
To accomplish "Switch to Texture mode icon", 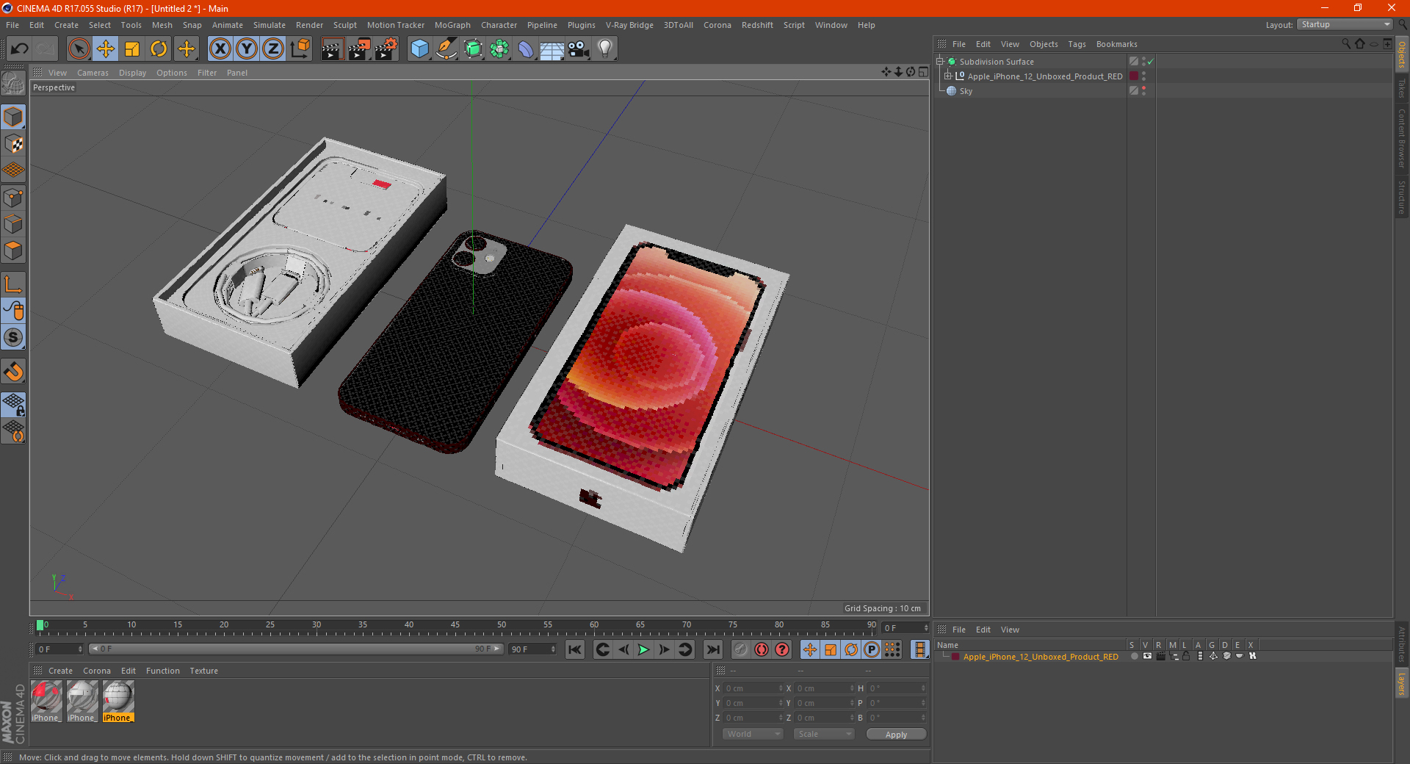I will click(x=13, y=144).
